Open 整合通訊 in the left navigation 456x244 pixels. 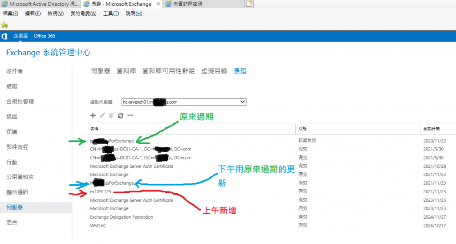pos(17,192)
